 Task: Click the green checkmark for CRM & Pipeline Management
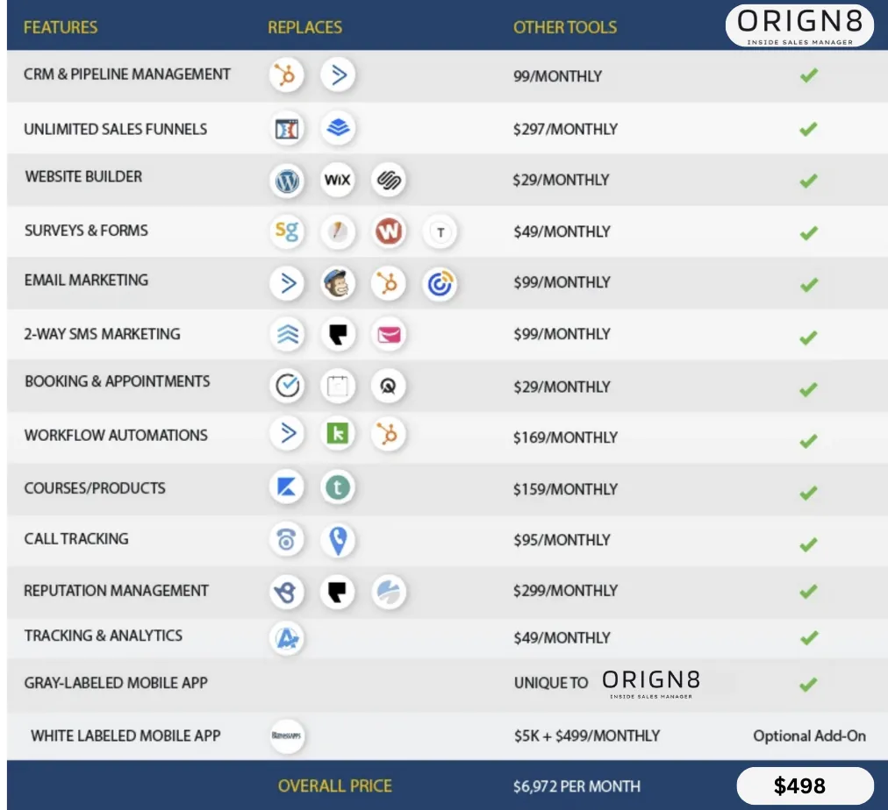coord(809,75)
